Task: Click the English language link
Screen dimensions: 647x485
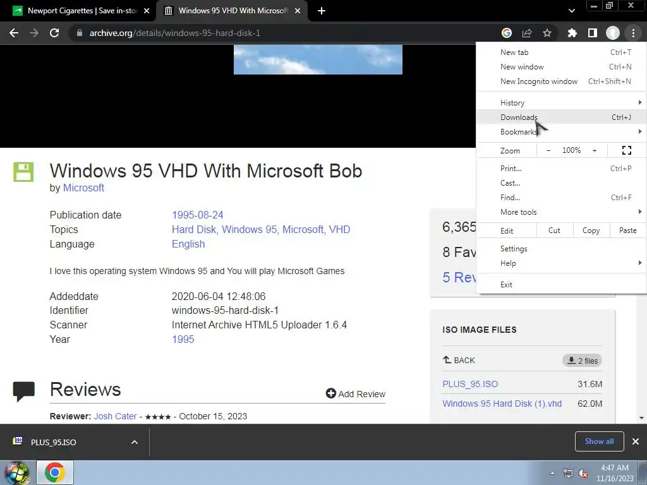Action: [188, 244]
